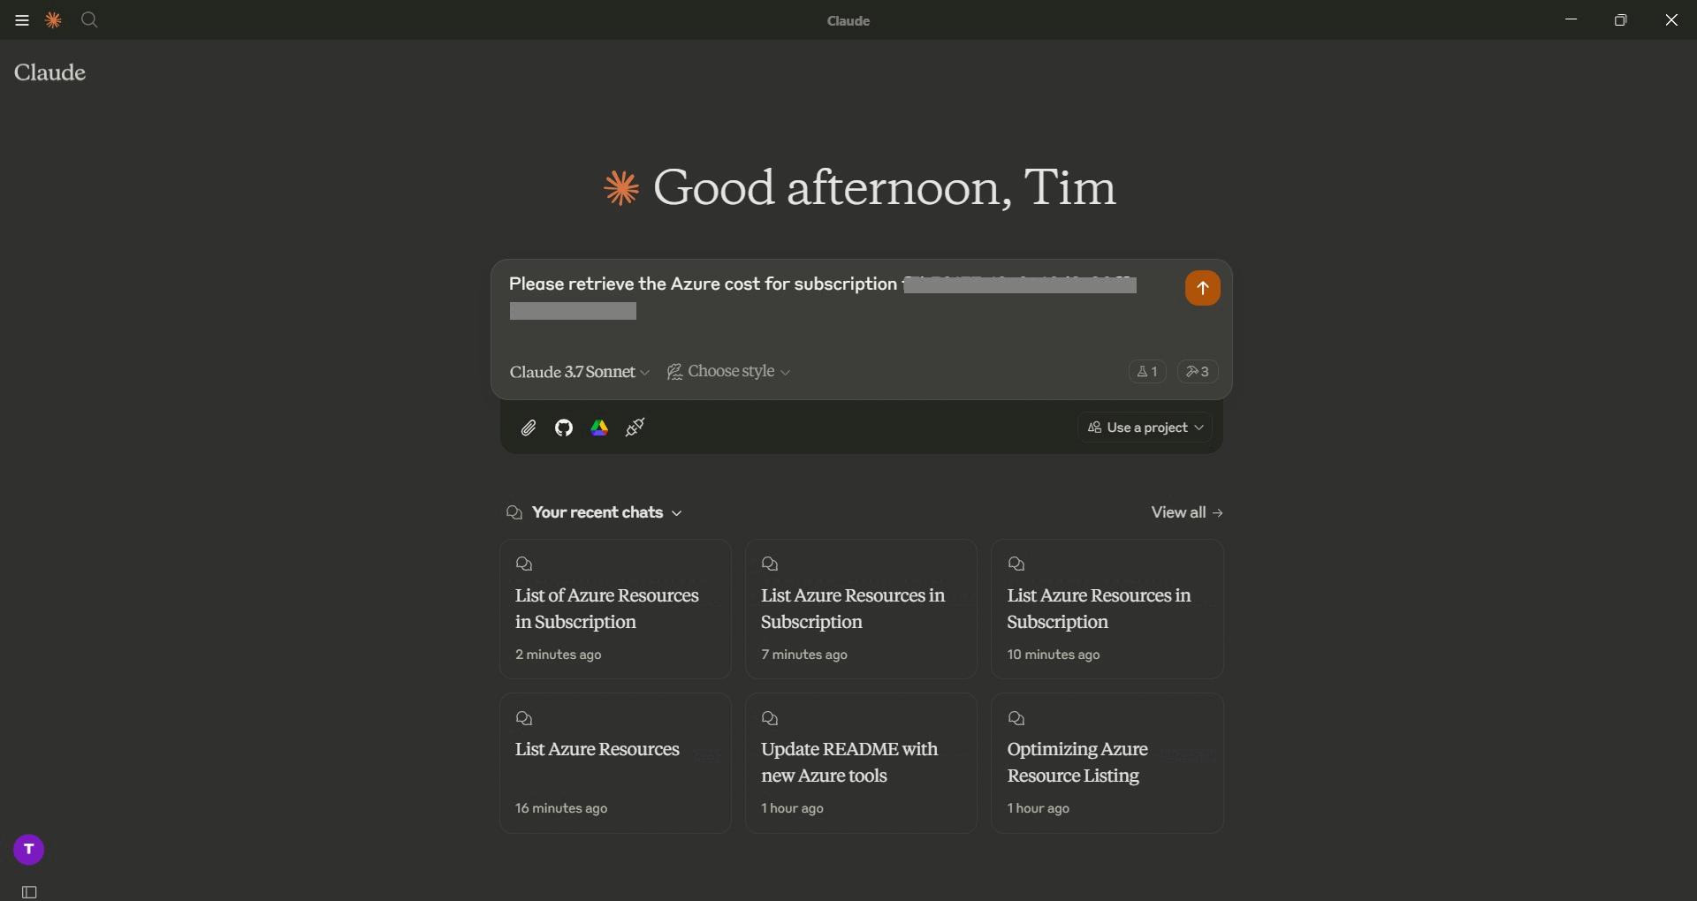The width and height of the screenshot is (1697, 901).
Task: Open List of Azure Resources in Subscription chat
Action: click(x=615, y=609)
